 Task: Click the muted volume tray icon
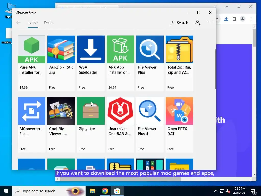[x=228, y=191]
